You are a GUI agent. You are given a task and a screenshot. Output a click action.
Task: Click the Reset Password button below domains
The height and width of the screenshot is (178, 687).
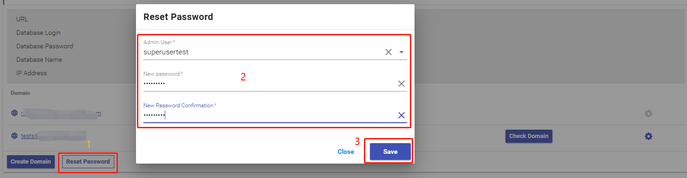pyautogui.click(x=88, y=162)
